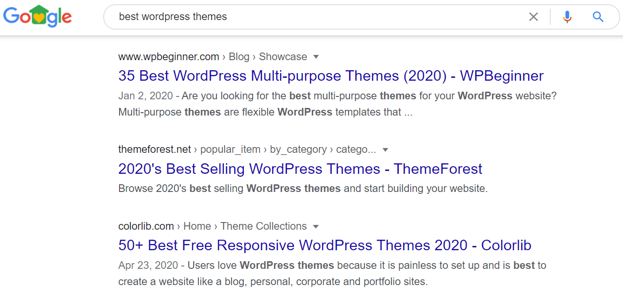Click inside the search input field
The height and width of the screenshot is (308, 623).
point(287,17)
